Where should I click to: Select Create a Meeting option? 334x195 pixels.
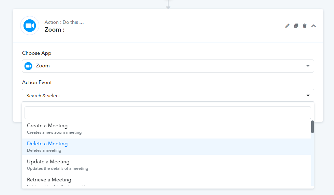click(166, 129)
